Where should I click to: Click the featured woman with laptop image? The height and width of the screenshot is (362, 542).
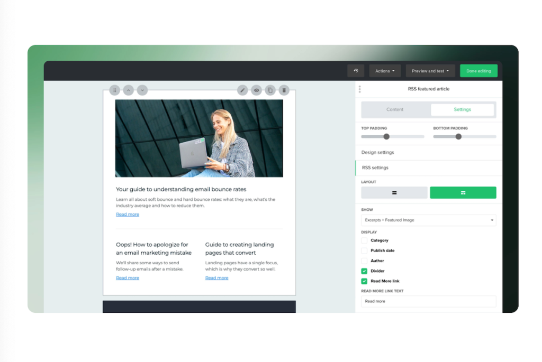[x=199, y=138]
